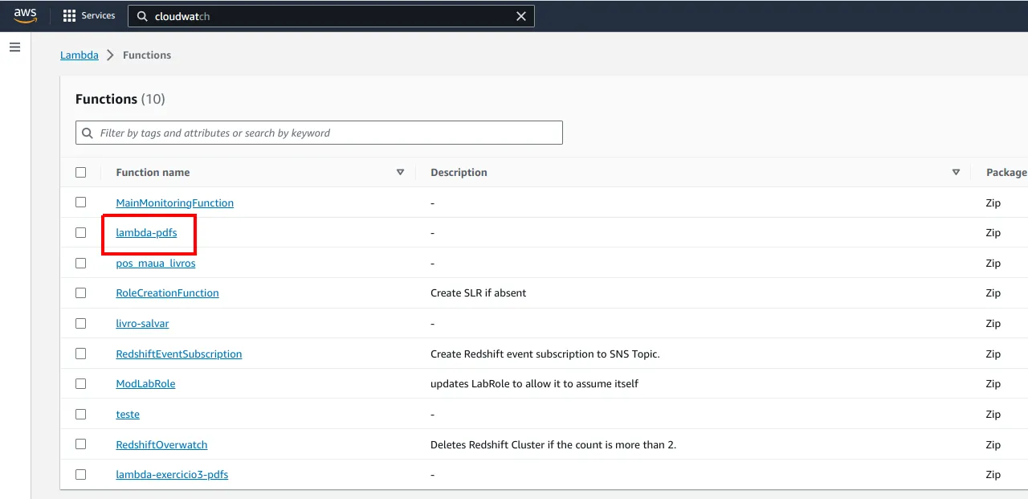Check the lambda-exercicio3-pdfs row checkbox

click(x=80, y=474)
